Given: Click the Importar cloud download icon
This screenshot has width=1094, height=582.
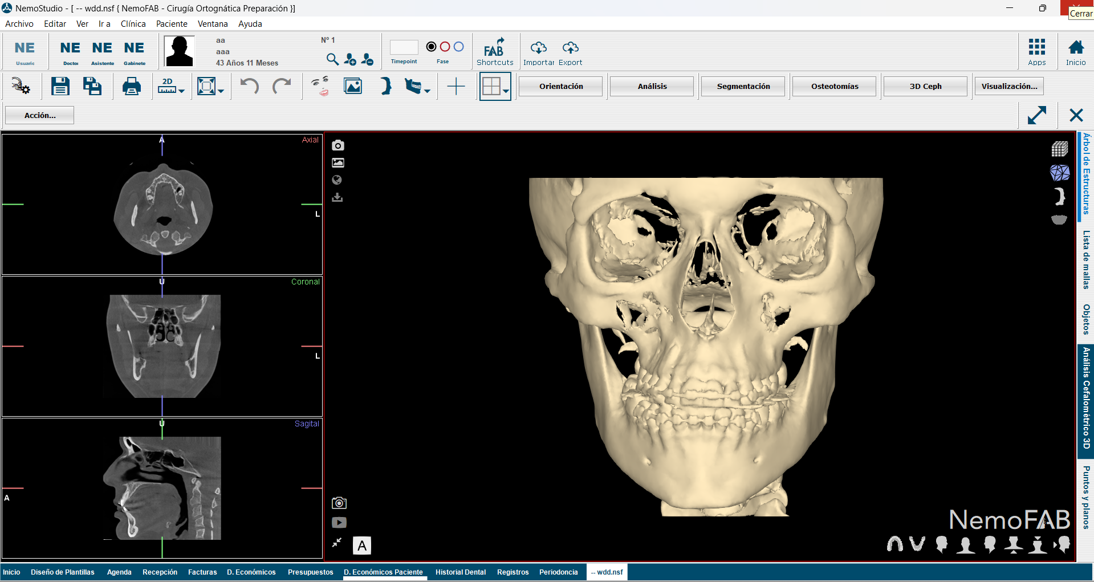Looking at the screenshot, I should (x=539, y=53).
